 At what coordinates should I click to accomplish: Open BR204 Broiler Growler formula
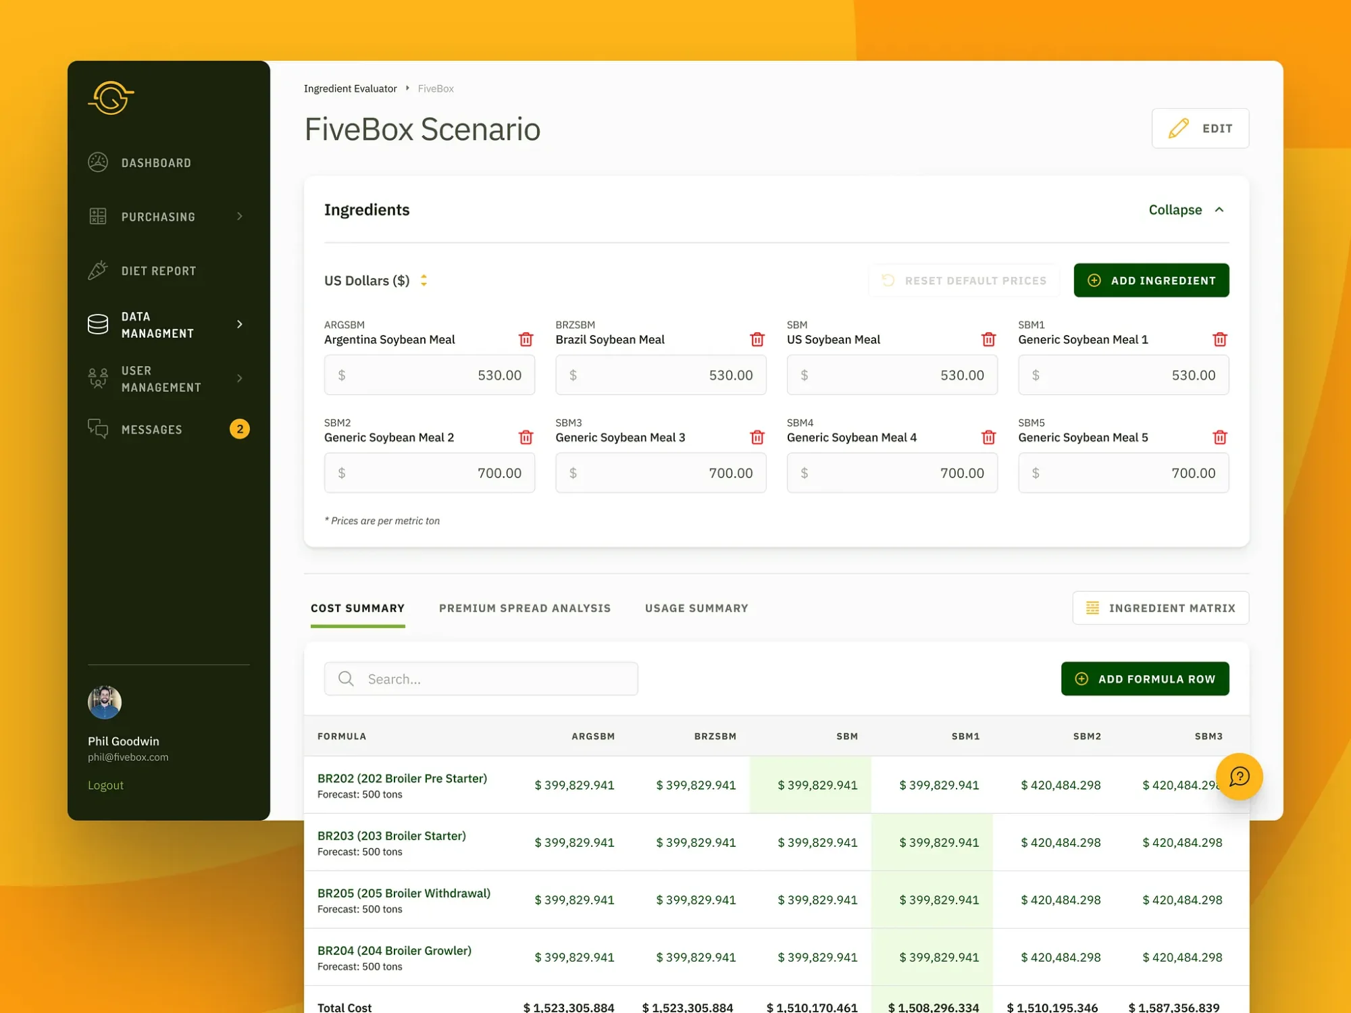[x=394, y=950]
